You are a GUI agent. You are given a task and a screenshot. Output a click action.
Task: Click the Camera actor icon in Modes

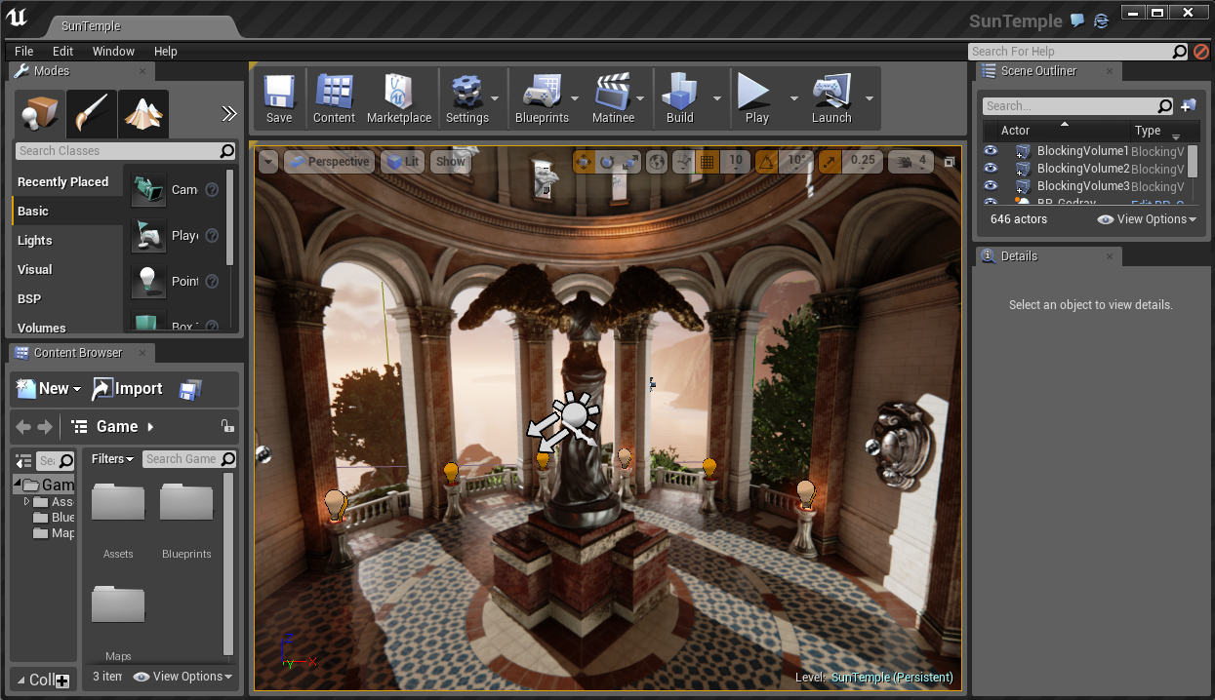[147, 189]
